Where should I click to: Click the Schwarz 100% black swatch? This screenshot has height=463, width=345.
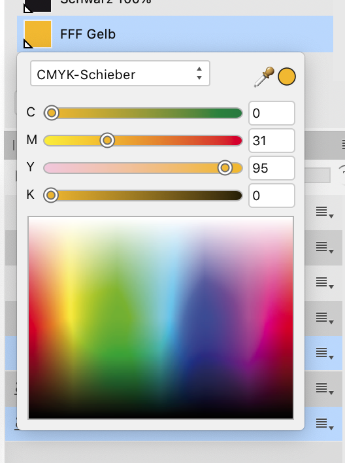[37, 6]
